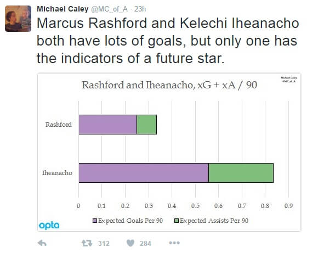Image resolution: width=318 pixels, height=253 pixels.
Task: Open Michael Caley's profile avatar
Action: 18,19
